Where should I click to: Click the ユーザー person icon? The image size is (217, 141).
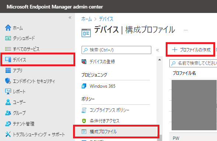point(8,102)
